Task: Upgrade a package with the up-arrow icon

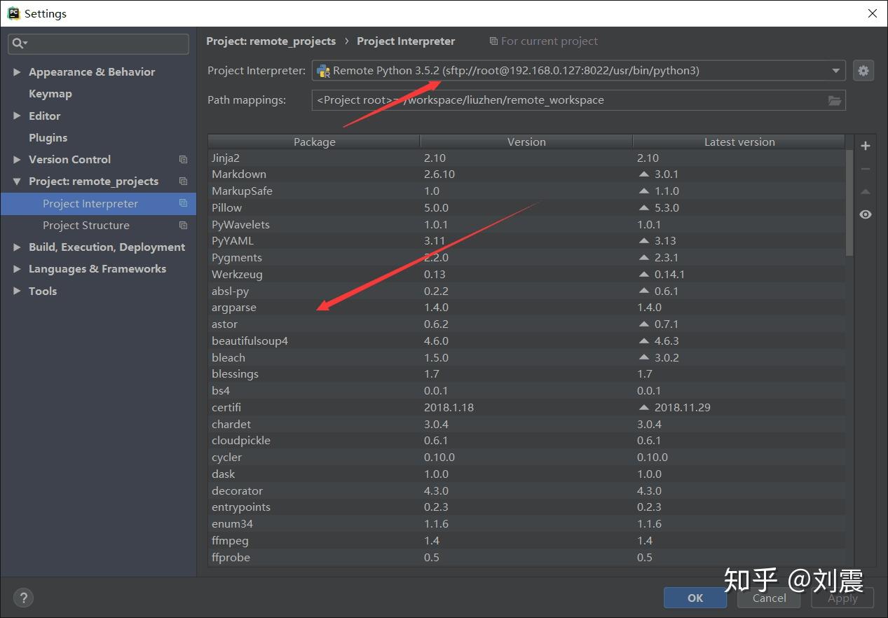Action: tap(865, 191)
